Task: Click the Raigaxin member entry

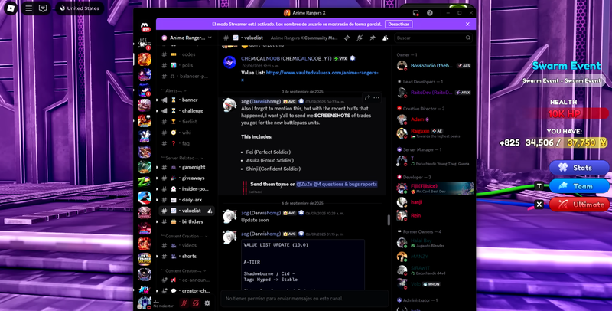Action: pyautogui.click(x=435, y=133)
